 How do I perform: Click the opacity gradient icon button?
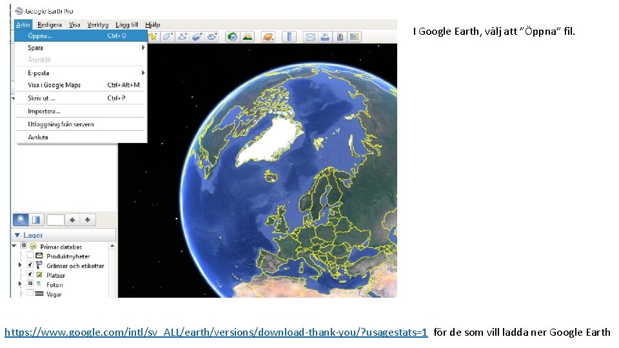pos(36,220)
